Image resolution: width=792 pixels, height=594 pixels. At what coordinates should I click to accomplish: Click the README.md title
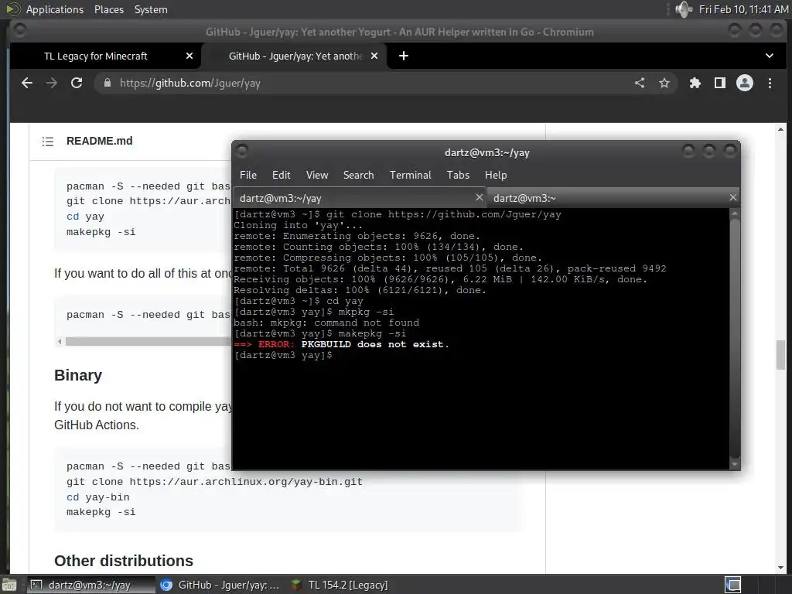pyautogui.click(x=100, y=141)
